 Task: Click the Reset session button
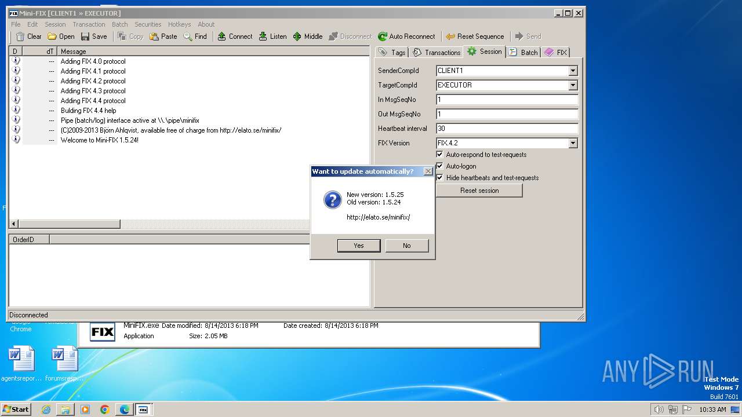pos(479,191)
